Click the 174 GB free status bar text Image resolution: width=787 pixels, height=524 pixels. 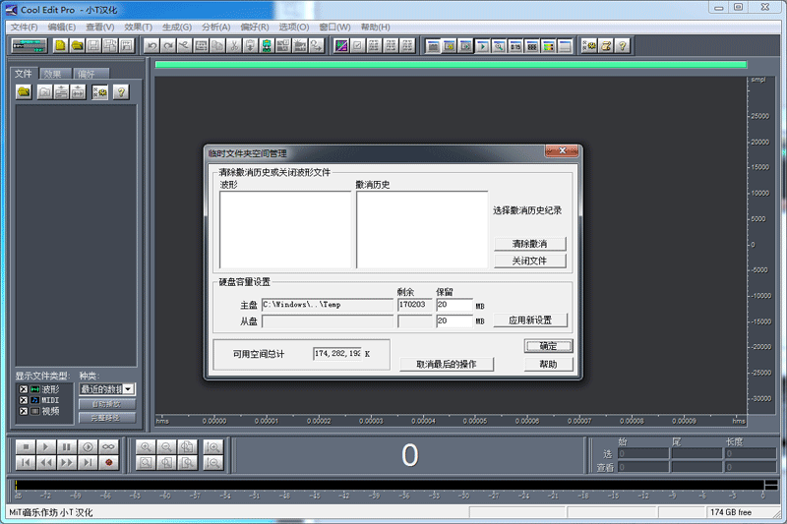[x=731, y=512]
